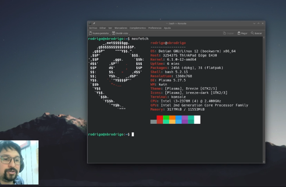Click the Theme '[Plasma], Breeze [GTK2/3]' text
The height and width of the screenshot is (187, 286).
pyautogui.click(x=191, y=89)
